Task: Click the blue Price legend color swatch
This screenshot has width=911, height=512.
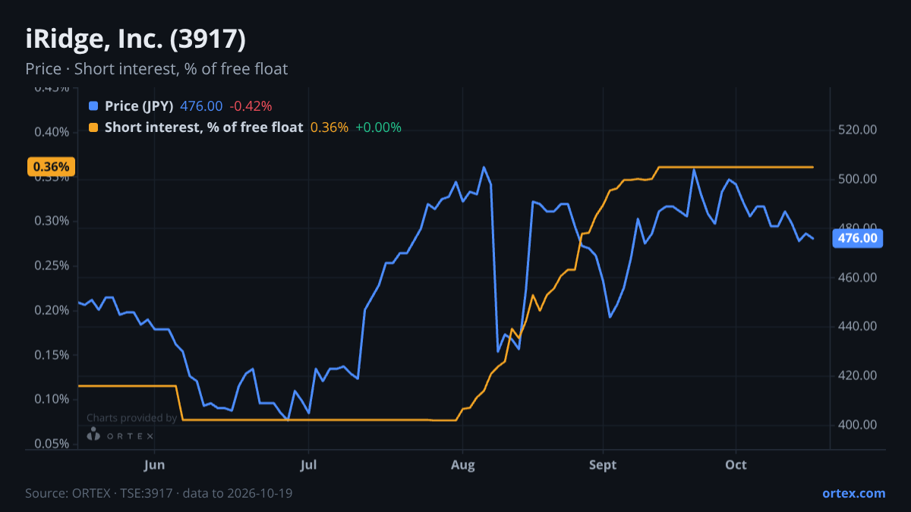Action: (93, 105)
